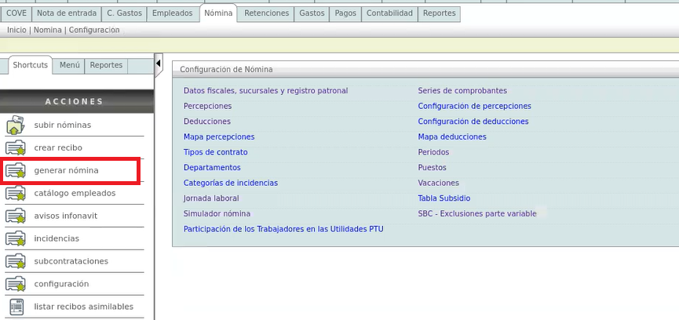Open catálogo empleados via its icon
679x320 pixels.
(16, 193)
